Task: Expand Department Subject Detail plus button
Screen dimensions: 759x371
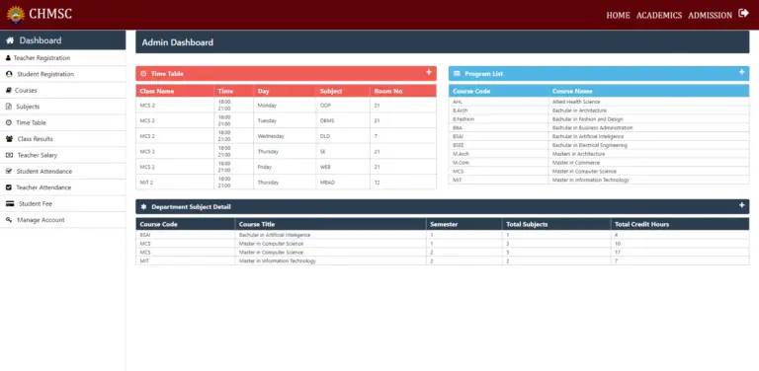Action: coord(741,205)
